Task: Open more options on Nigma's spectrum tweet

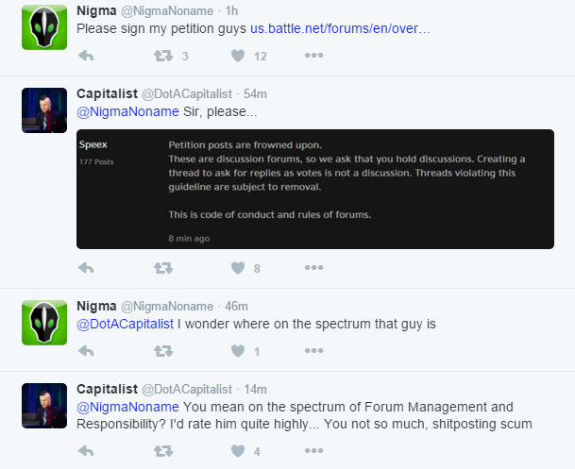Action: click(x=313, y=351)
